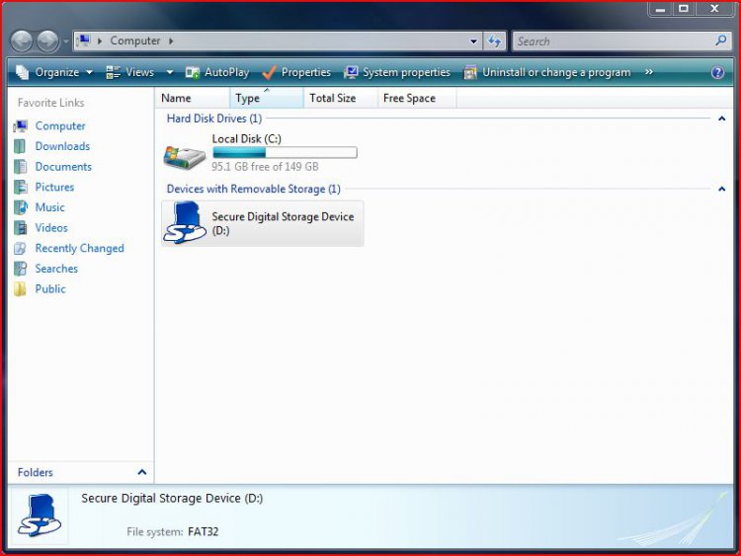This screenshot has height=556, width=741.
Task: Open the Organize dropdown menu
Action: (54, 72)
